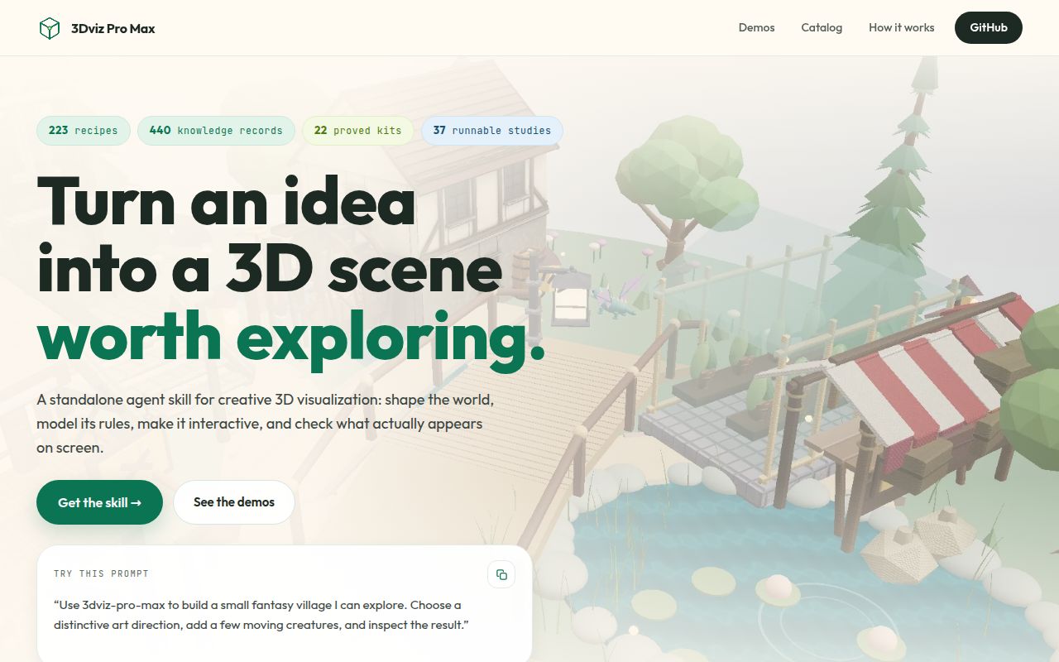Viewport: 1059px width, 662px height.
Task: Click Get the skill button
Action: [99, 502]
